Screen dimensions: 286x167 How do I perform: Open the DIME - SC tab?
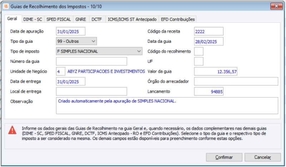33,19
